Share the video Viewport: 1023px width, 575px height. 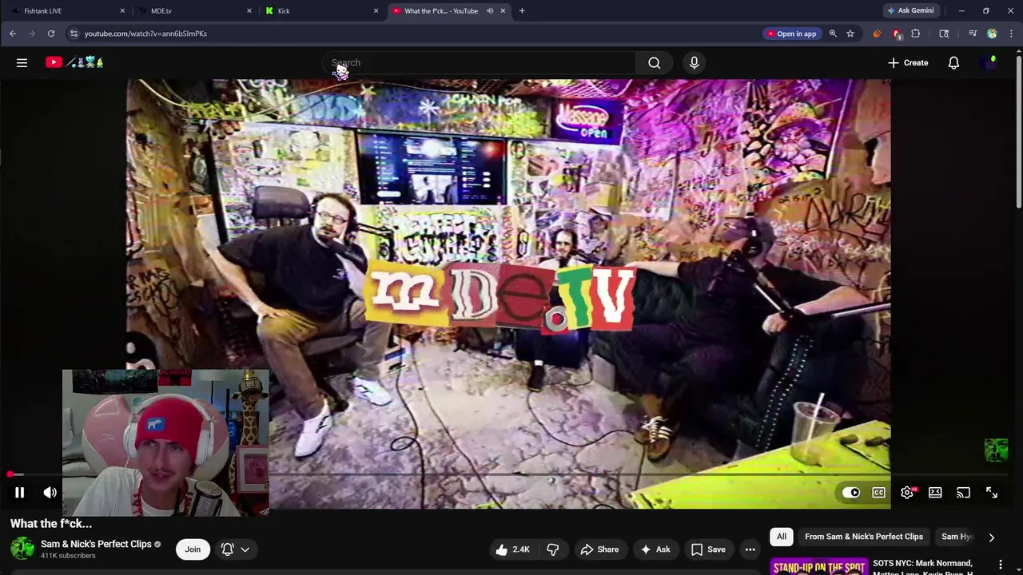599,549
